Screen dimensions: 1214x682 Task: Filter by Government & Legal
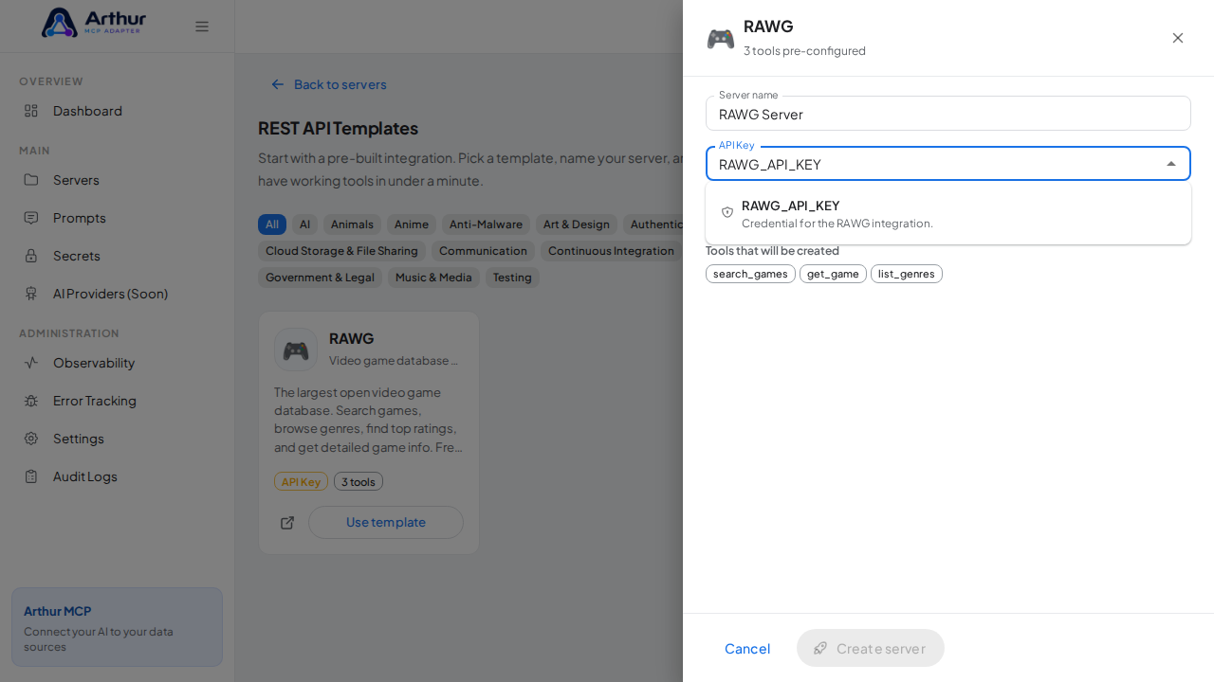click(x=320, y=278)
